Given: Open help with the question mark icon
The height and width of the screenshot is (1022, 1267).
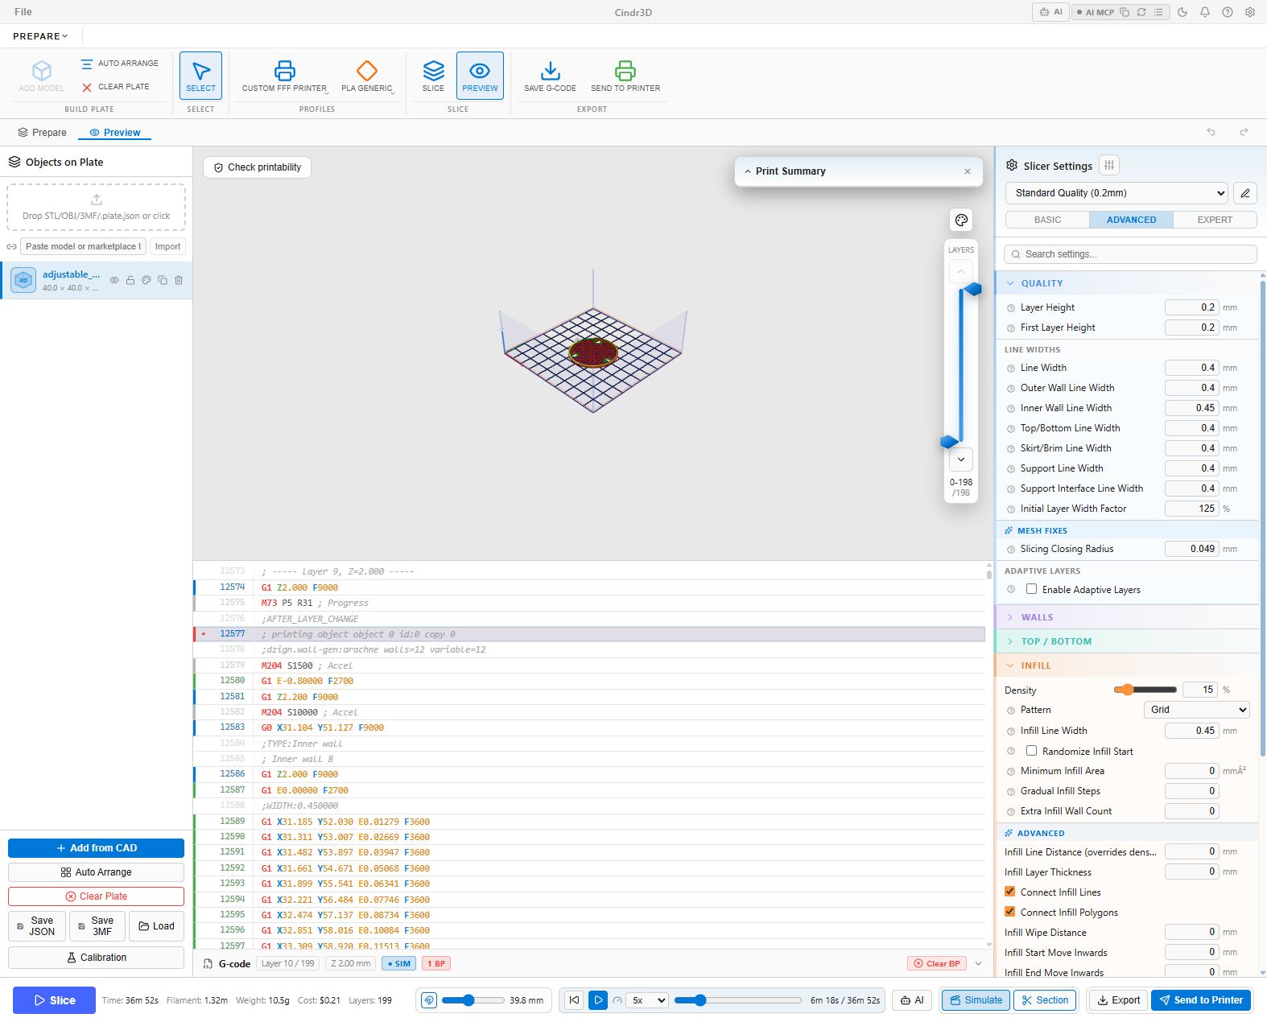Looking at the screenshot, I should 1228,12.
